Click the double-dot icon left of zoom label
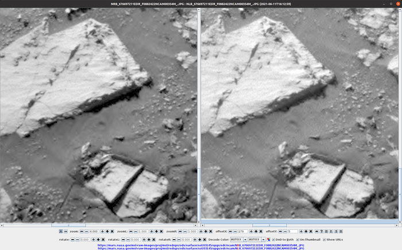 coord(65,231)
